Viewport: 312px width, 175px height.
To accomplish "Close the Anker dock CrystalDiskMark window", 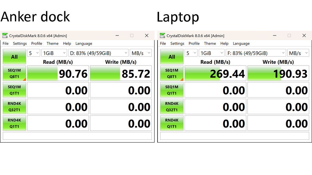I will [147, 36].
